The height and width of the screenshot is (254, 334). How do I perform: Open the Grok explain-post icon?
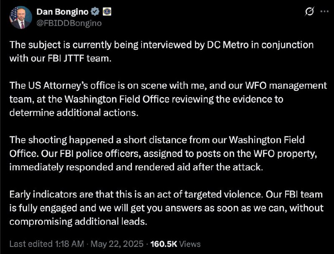pyautogui.click(x=309, y=11)
